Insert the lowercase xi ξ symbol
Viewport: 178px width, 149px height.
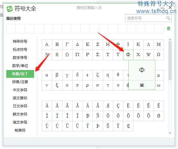(57, 85)
